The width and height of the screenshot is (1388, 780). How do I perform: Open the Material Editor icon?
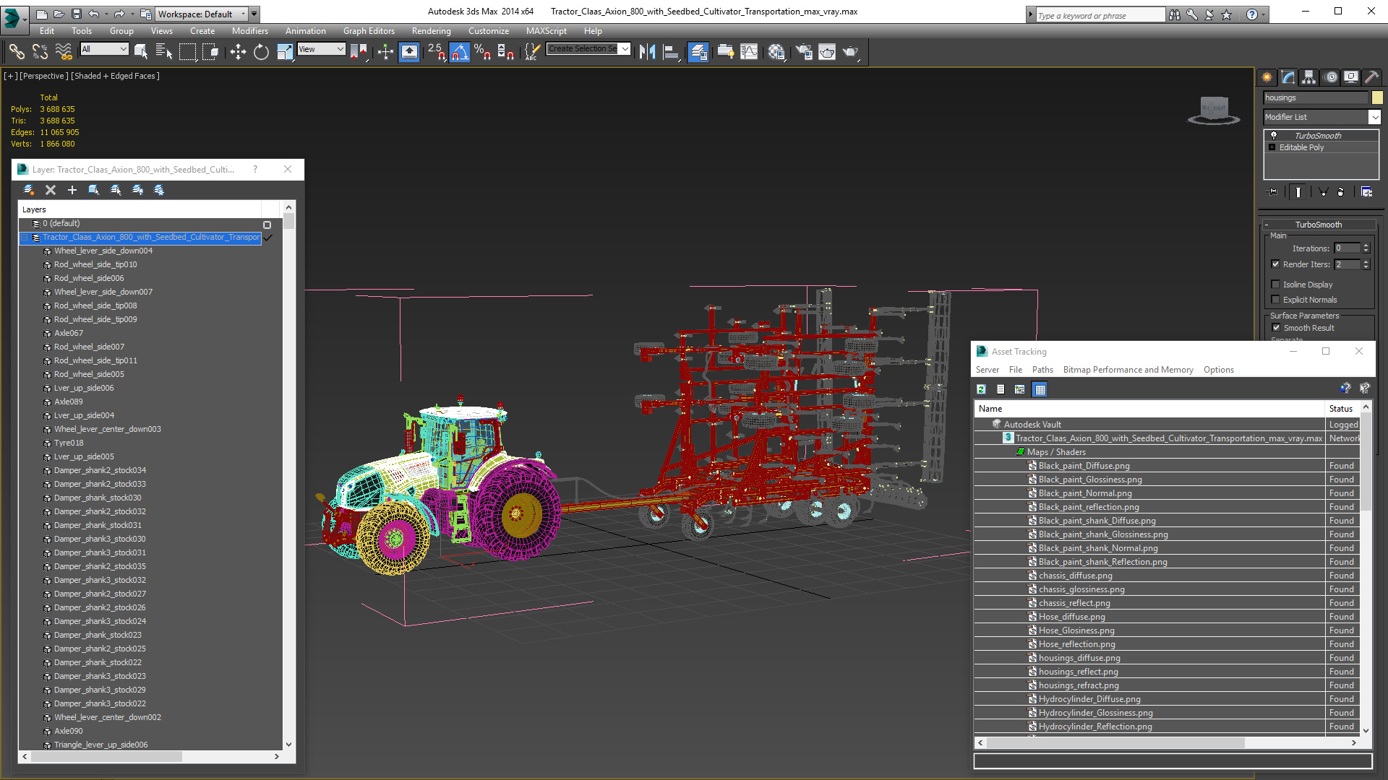(776, 51)
